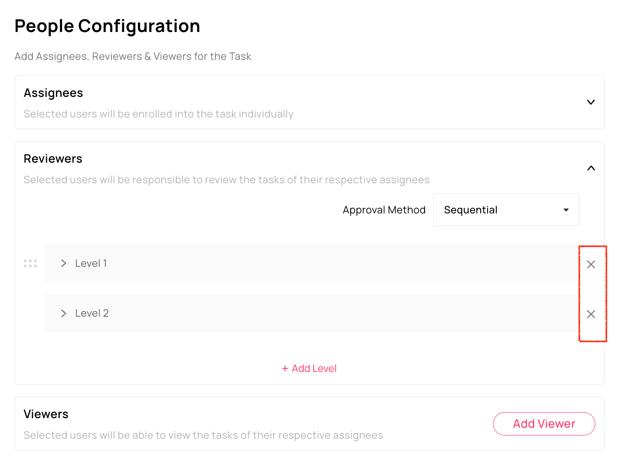Expand Level 2 using its chevron arrow
Screen dimensions: 620x467
point(63,313)
